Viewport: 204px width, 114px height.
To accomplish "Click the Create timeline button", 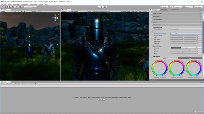I will coord(101,99).
